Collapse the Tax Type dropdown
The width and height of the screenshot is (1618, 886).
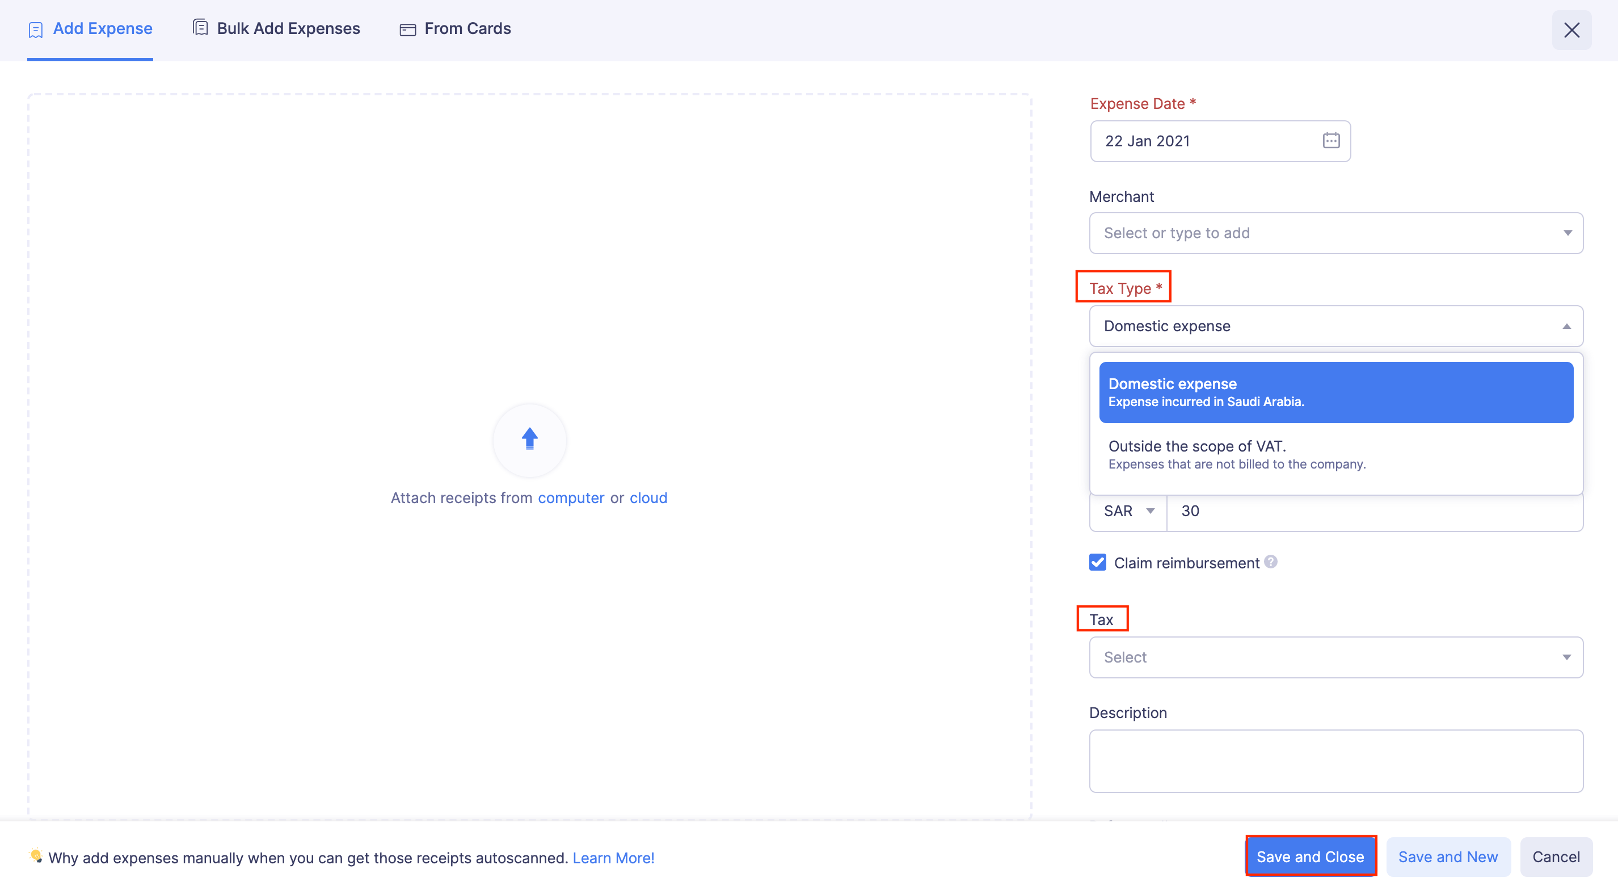click(1566, 326)
